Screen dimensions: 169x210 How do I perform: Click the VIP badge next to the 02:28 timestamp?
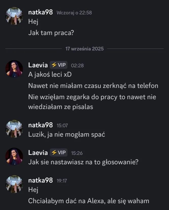coord(59,65)
